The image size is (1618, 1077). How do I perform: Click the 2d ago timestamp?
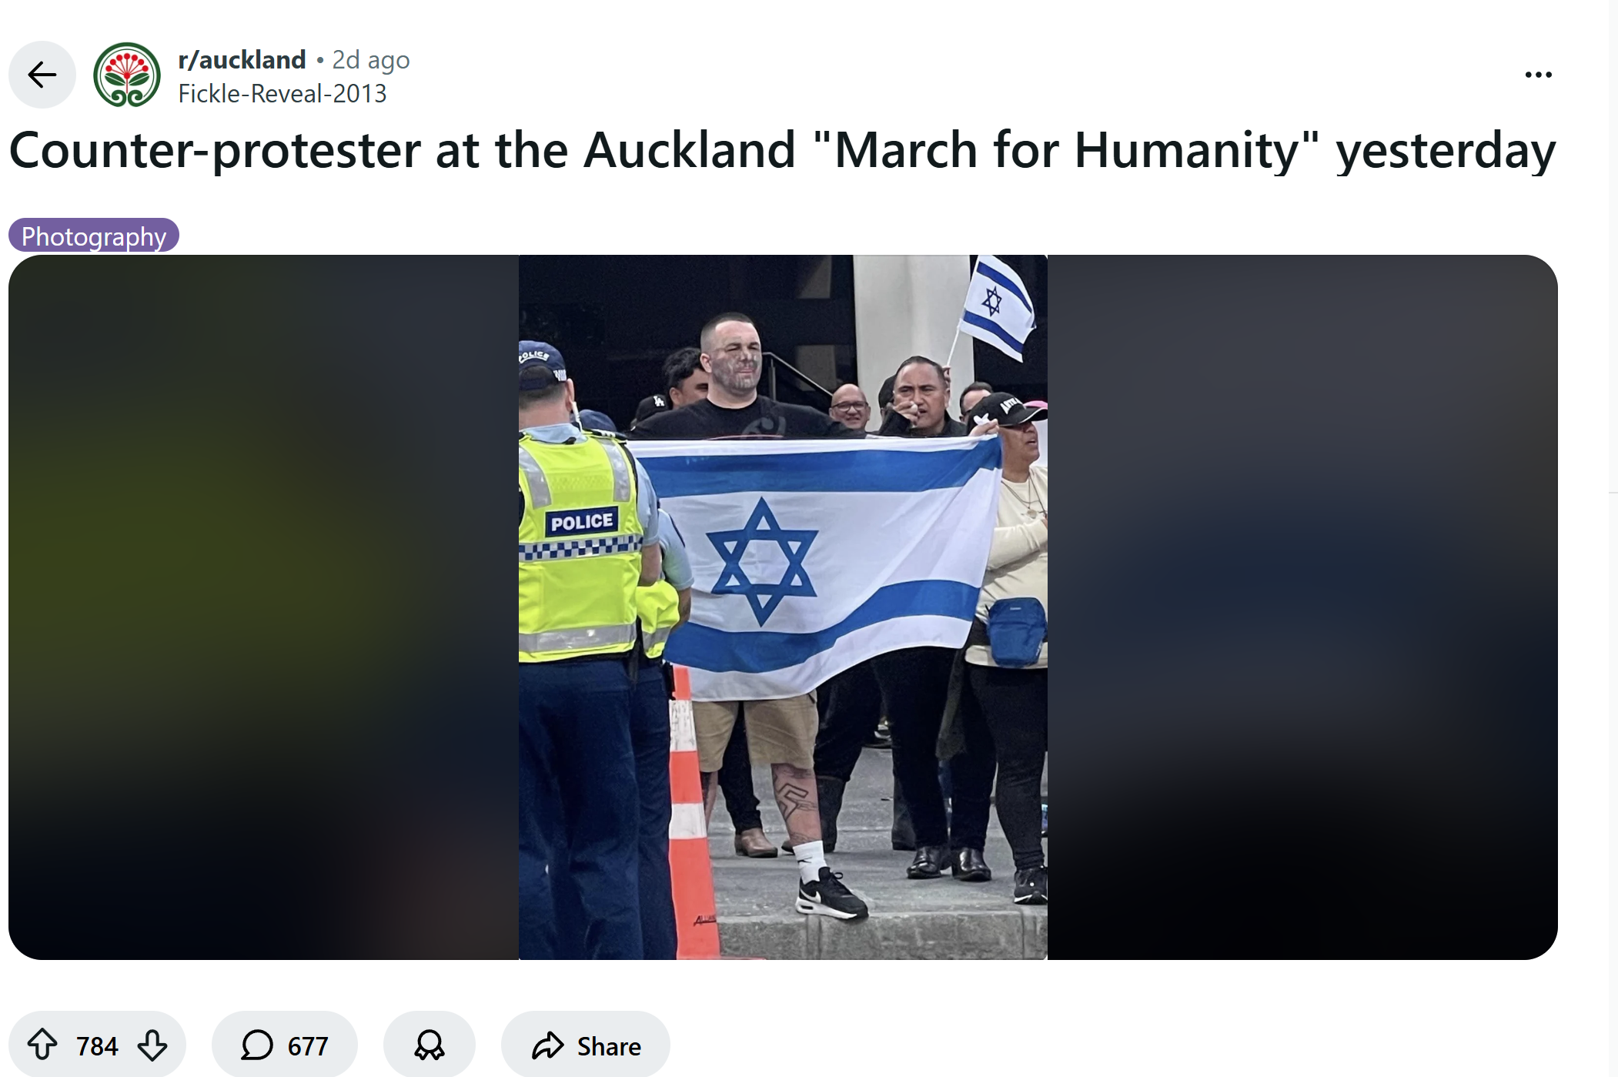coord(371,59)
